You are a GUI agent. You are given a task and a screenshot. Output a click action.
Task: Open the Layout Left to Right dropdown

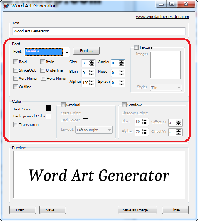94,130
